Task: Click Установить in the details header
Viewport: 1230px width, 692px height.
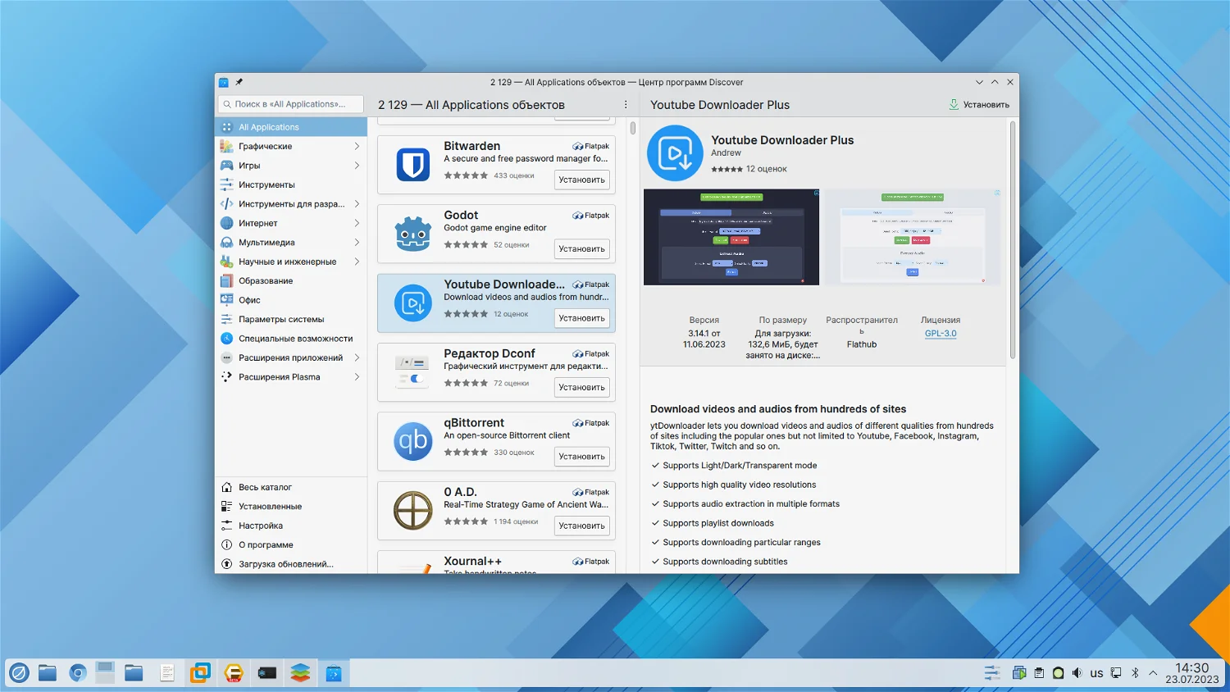Action: coord(979,105)
